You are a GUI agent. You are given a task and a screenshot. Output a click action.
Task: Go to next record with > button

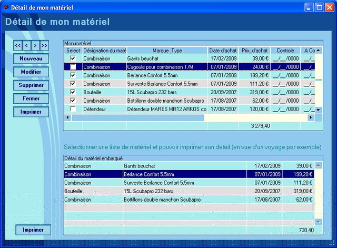point(35,45)
